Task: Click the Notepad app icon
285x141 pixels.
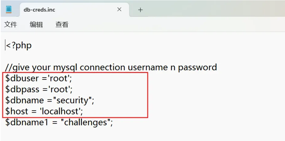Action: click(9, 9)
